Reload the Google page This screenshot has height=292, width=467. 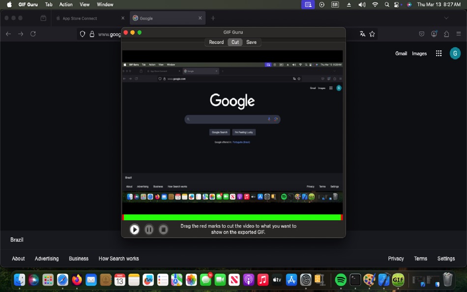click(33, 34)
